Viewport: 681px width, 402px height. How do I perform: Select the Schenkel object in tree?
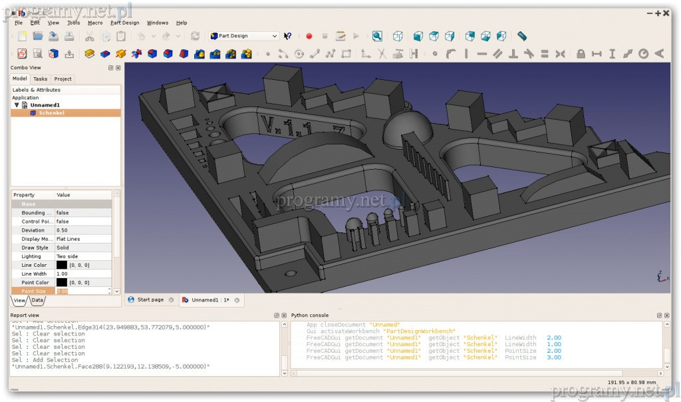point(51,113)
